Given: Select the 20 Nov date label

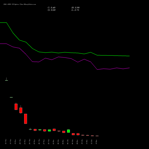Looking at the screenshot, I should tap(20, 142).
